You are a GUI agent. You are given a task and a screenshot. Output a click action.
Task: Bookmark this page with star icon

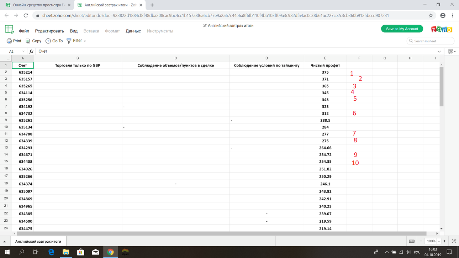tap(431, 16)
